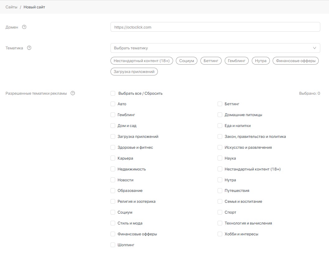Click the Загрузка приложений tag chip

[x=134, y=72]
